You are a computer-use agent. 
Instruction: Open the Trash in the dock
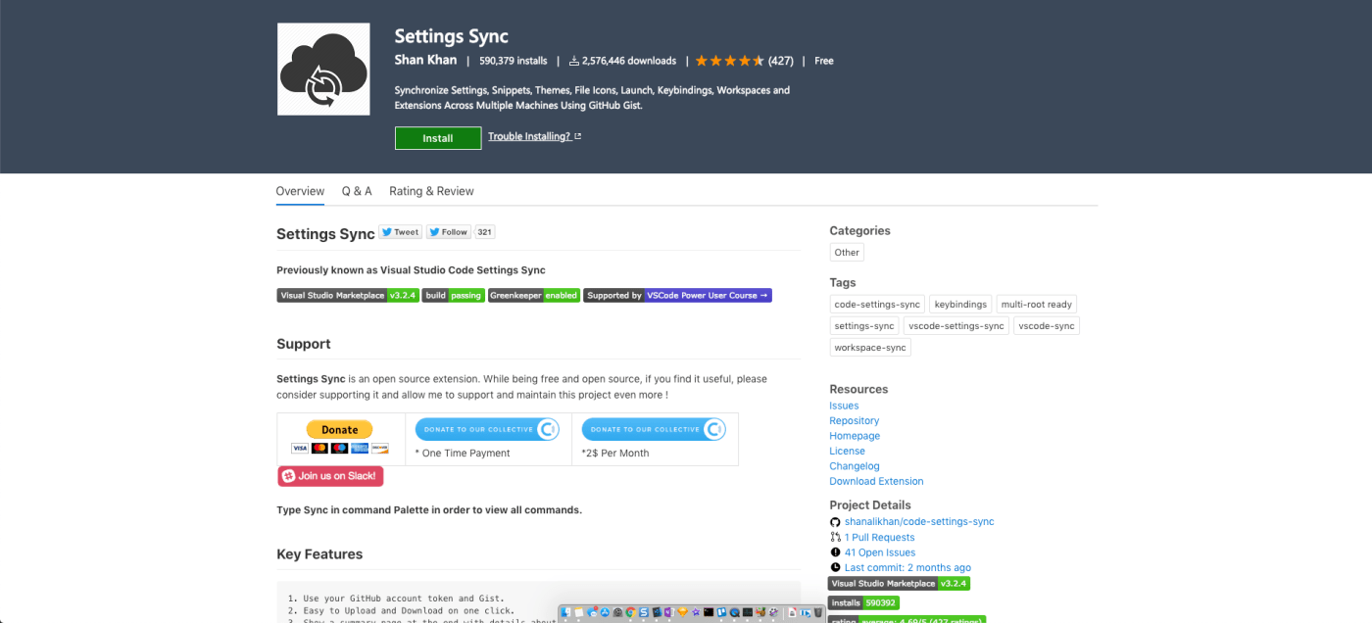coord(818,612)
